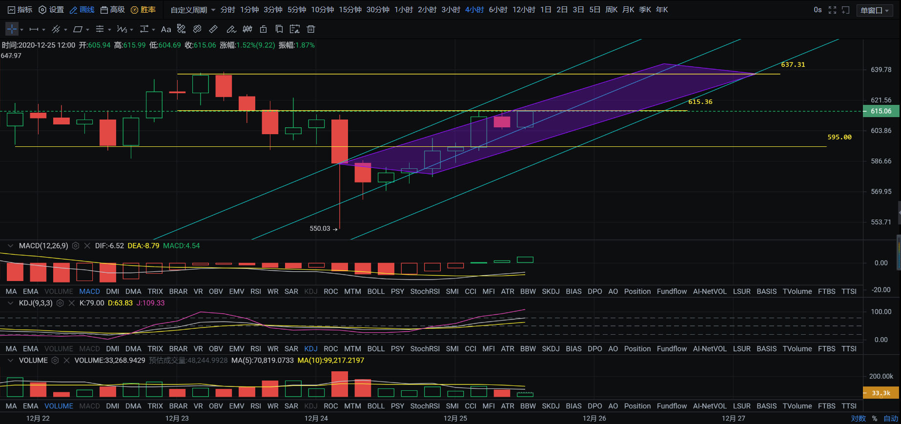
Task: Close the VOLUME indicator panel
Action: click(x=66, y=361)
